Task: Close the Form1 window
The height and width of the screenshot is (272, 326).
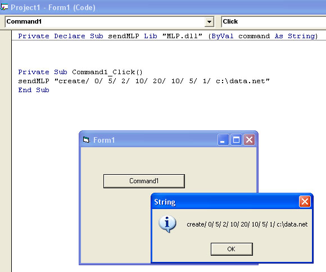Action: tap(249, 139)
